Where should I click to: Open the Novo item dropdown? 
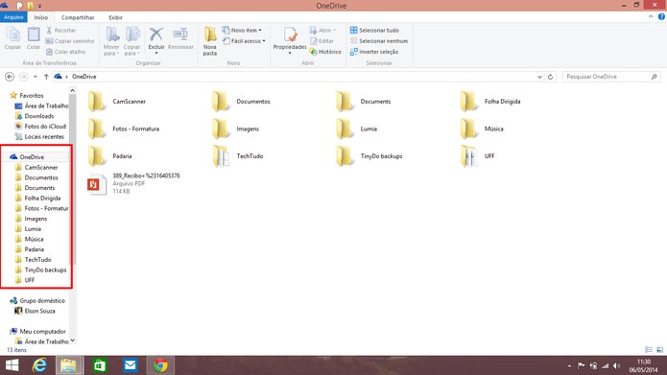click(x=242, y=30)
